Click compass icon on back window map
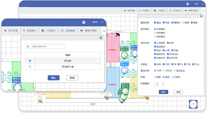 tap(193, 104)
